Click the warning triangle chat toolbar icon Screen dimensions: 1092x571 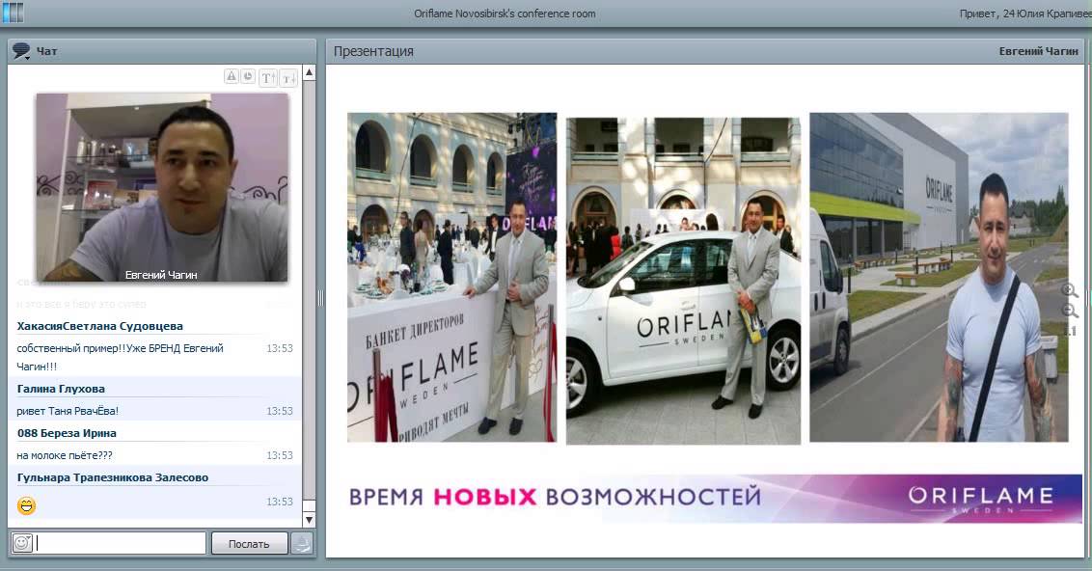tap(232, 76)
